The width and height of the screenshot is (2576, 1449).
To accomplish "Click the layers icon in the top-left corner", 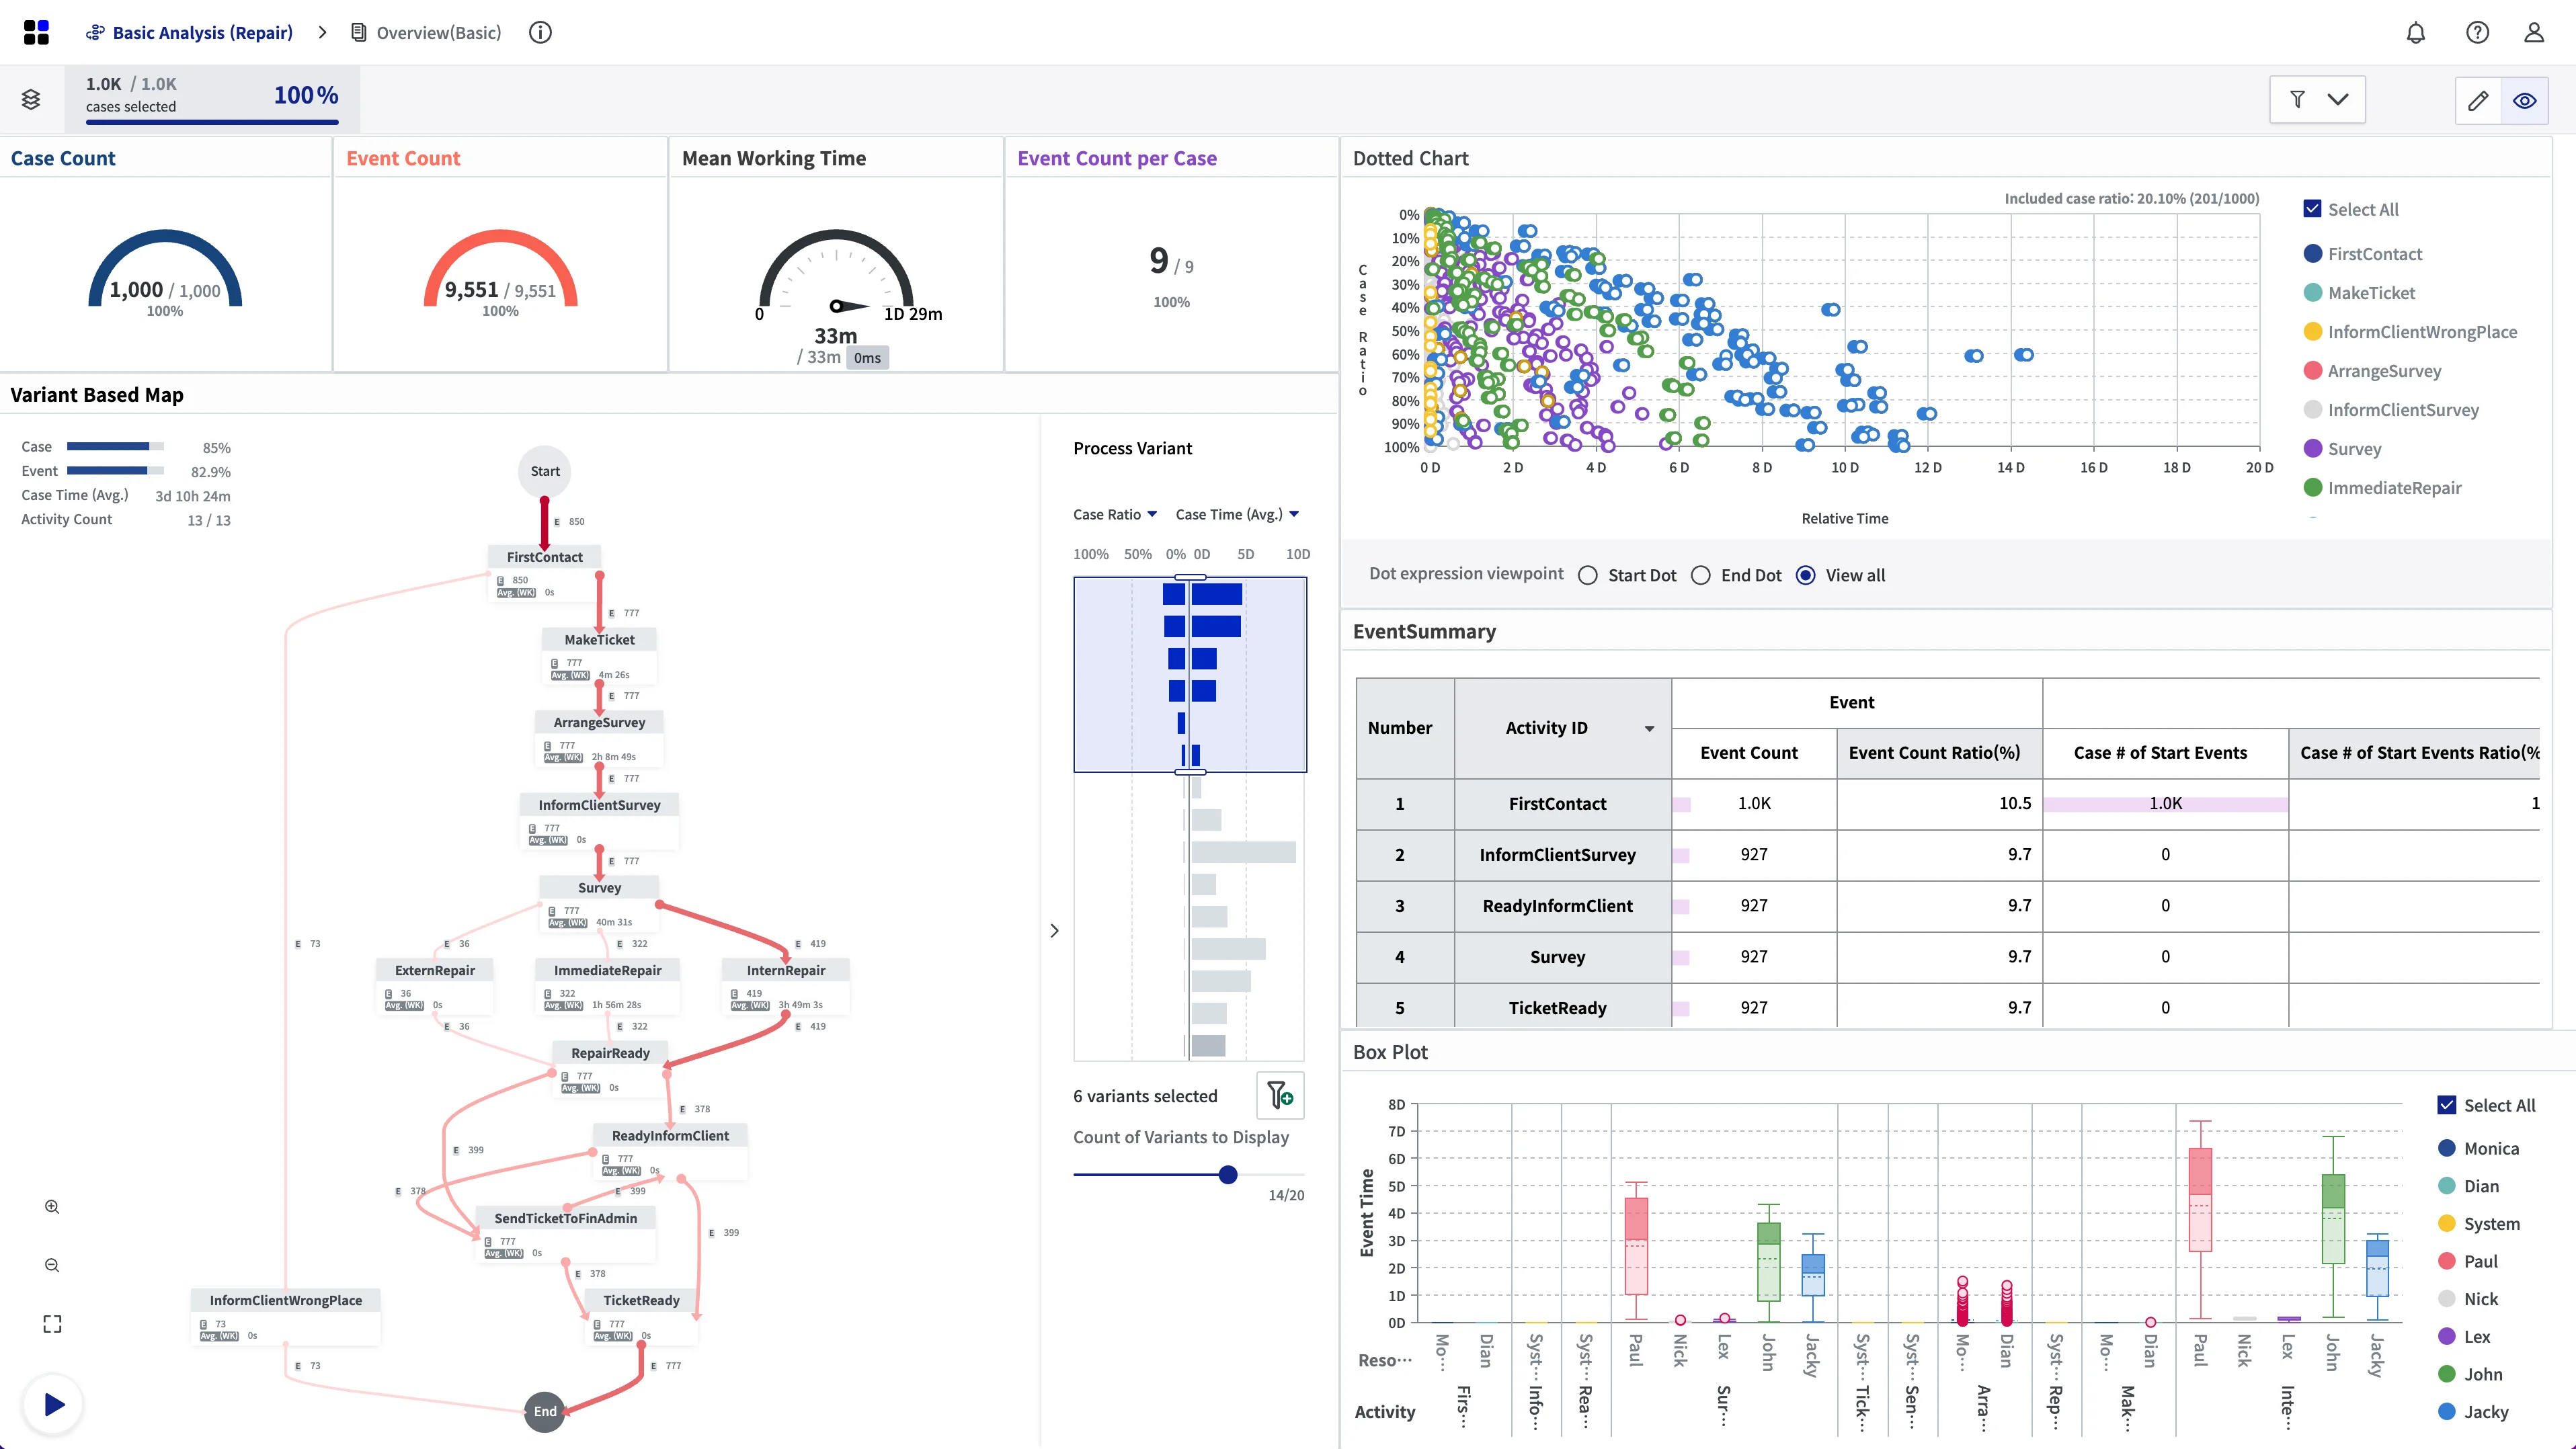I will (30, 98).
